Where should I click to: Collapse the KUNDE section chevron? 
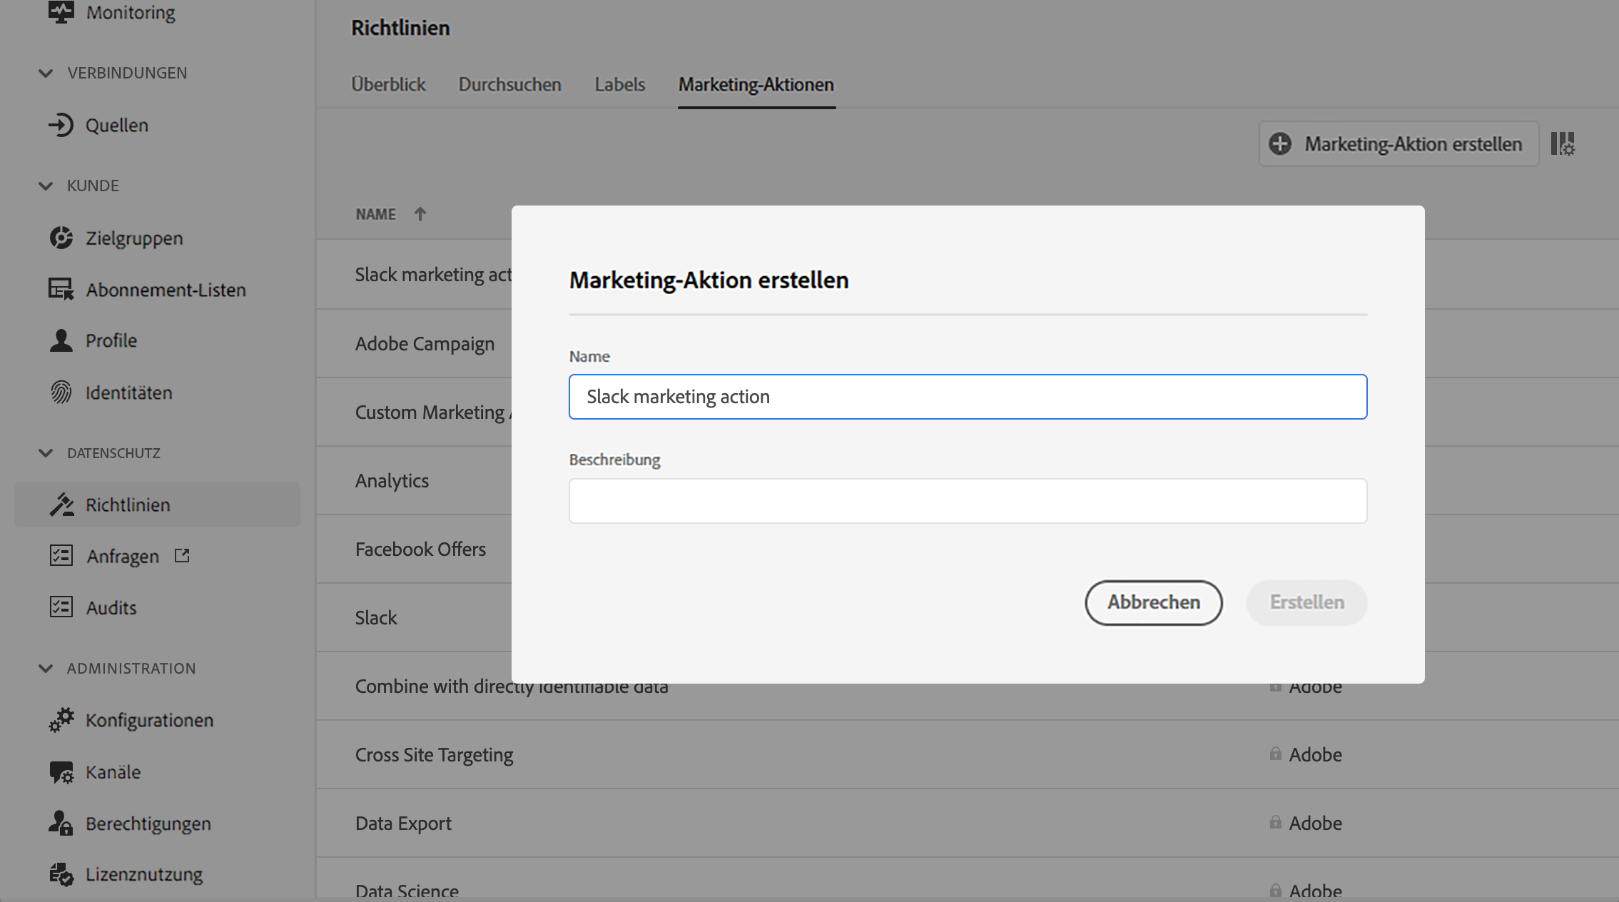point(46,186)
